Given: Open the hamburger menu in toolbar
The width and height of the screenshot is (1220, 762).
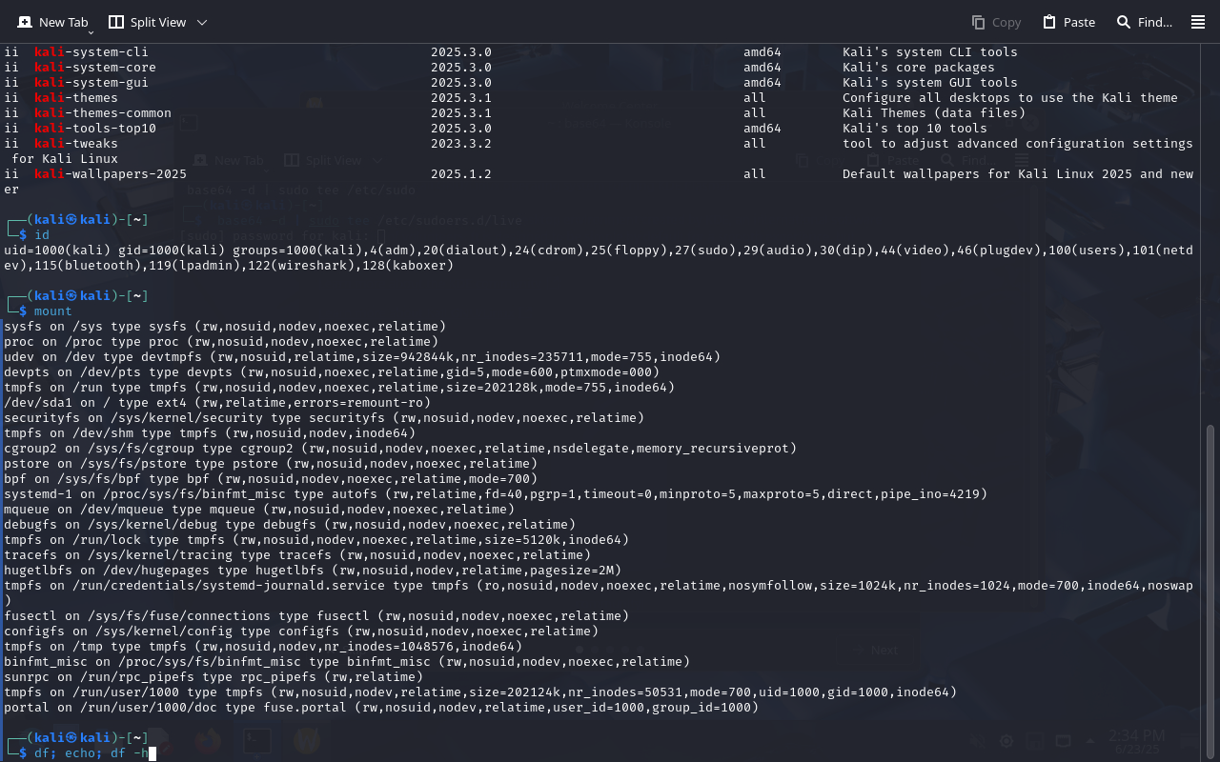Looking at the screenshot, I should tap(1198, 22).
